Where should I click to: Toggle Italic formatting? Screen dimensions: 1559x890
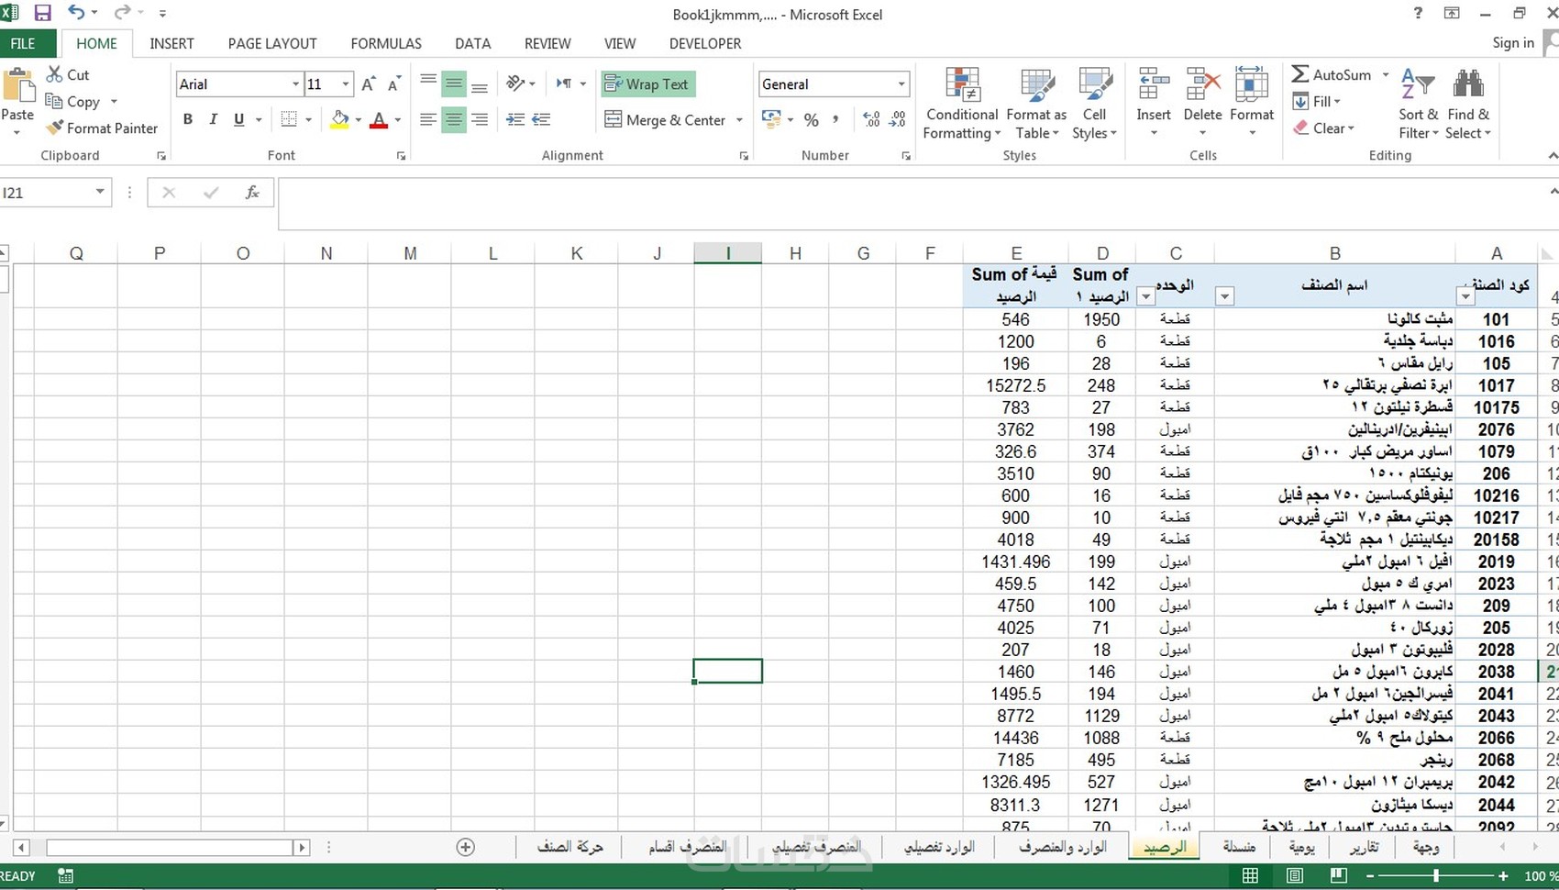213,119
